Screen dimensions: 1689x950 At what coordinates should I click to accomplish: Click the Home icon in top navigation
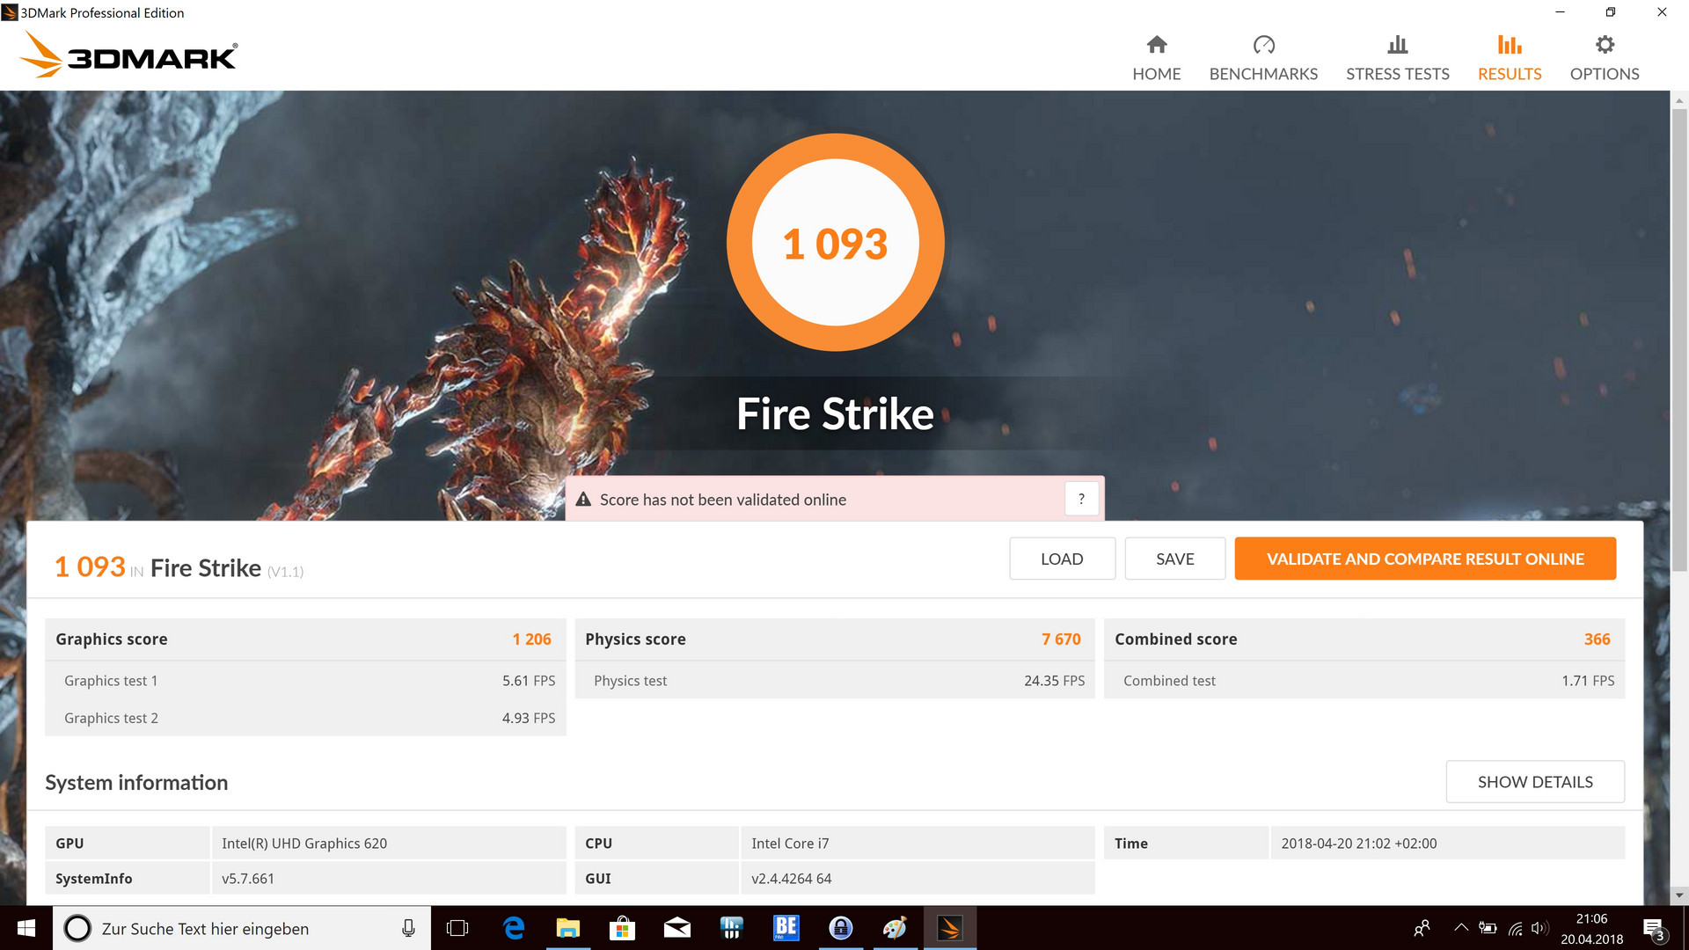coord(1156,45)
